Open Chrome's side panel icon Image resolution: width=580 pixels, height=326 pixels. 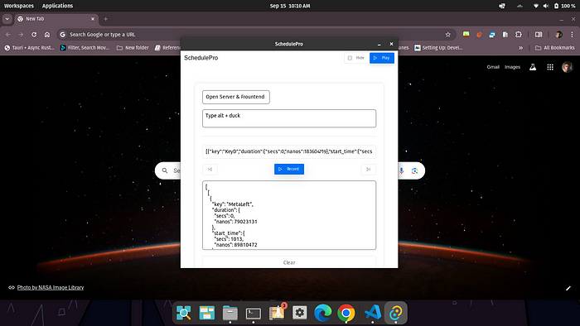[539, 34]
